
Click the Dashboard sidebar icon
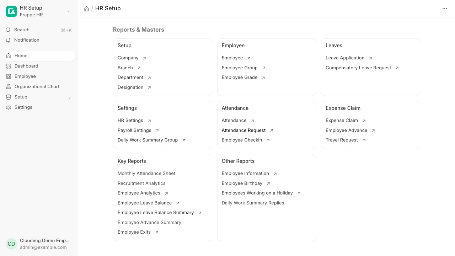click(x=9, y=66)
